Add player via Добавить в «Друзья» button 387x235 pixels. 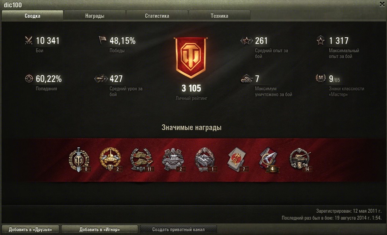30,229
